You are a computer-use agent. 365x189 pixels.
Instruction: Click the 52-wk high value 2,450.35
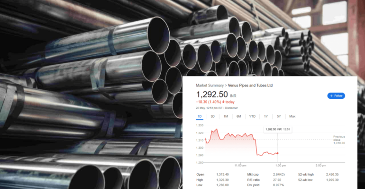[332, 175]
